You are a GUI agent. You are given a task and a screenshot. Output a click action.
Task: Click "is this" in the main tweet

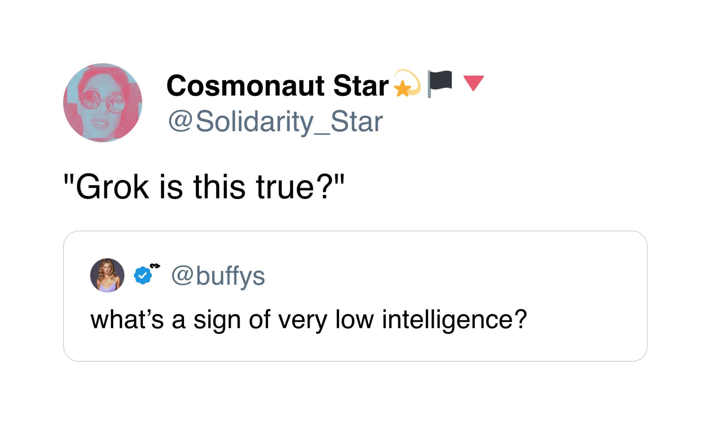click(x=202, y=187)
